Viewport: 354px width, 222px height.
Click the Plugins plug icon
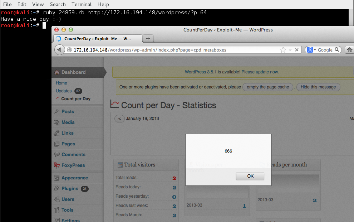click(x=56, y=189)
